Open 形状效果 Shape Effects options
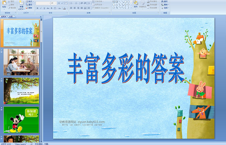226x145 pixels. pyautogui.click(x=153, y=8)
